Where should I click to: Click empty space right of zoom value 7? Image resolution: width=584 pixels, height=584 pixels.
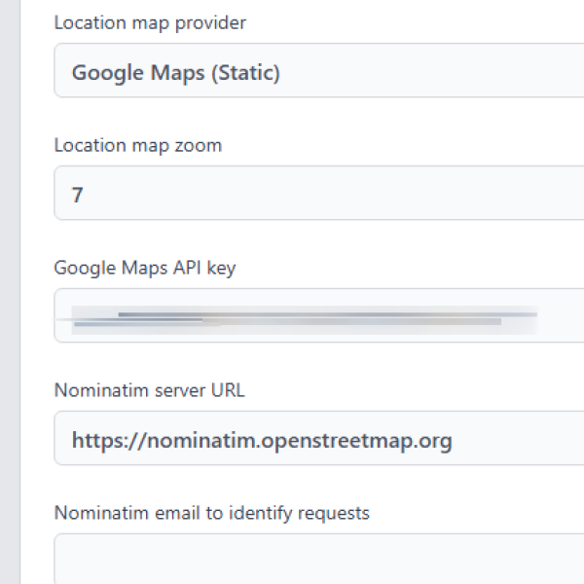pyautogui.click(x=341, y=195)
